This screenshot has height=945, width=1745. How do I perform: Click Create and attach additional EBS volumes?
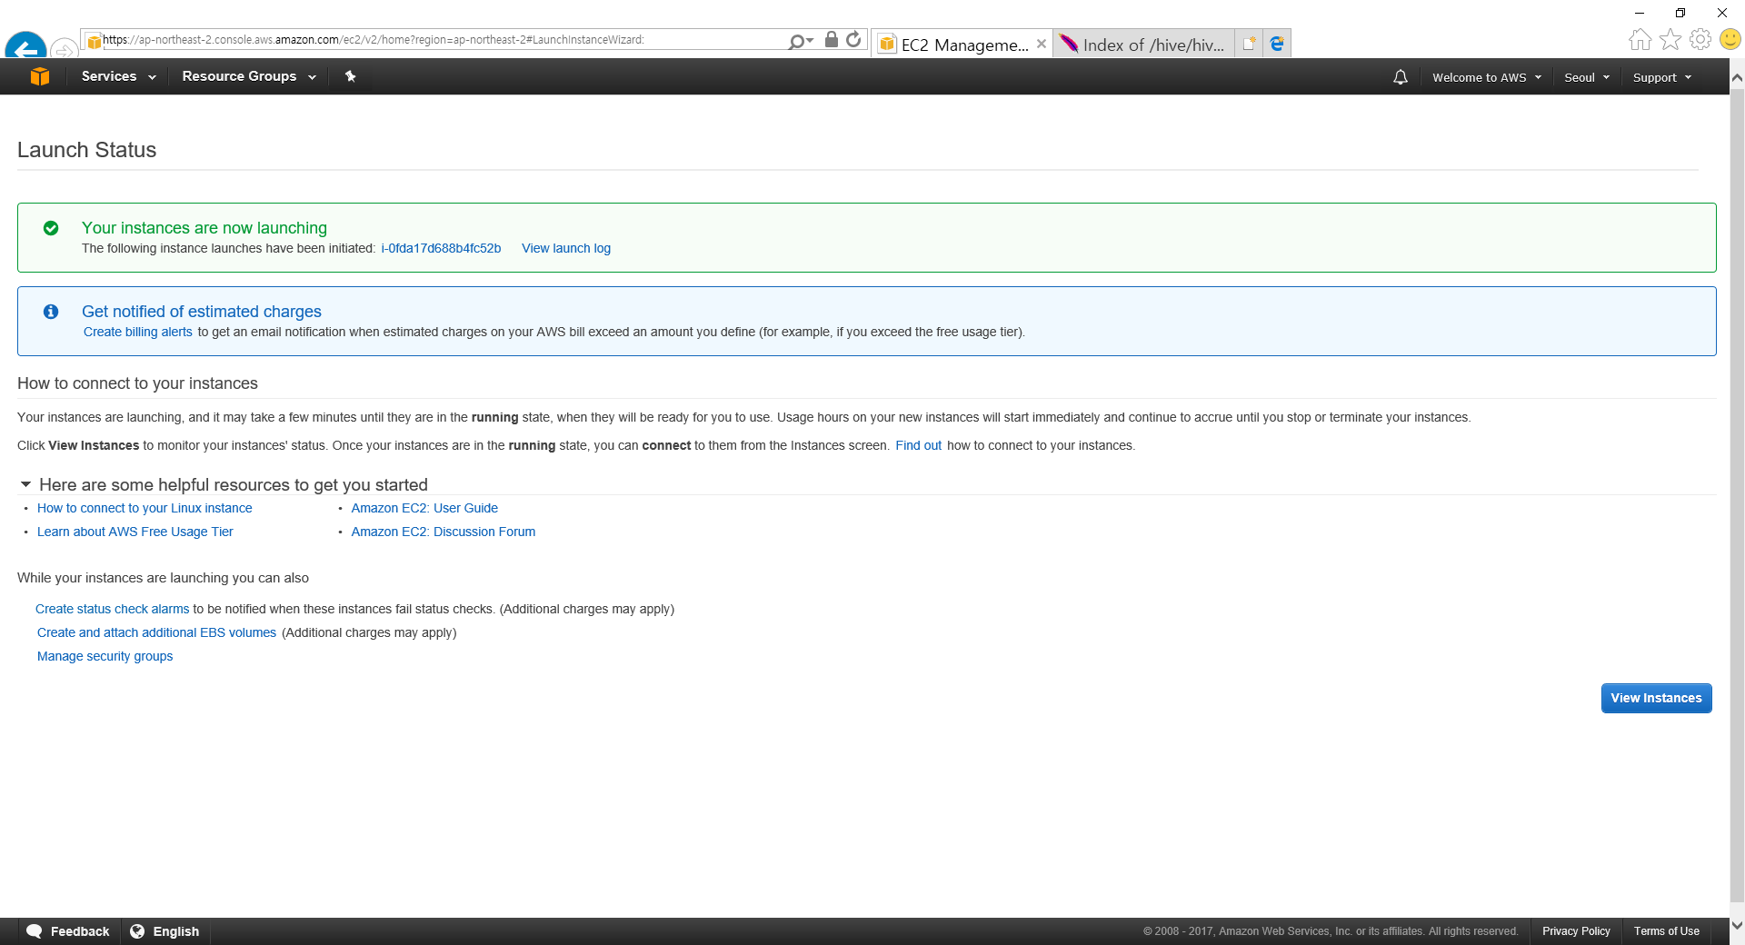click(x=156, y=632)
